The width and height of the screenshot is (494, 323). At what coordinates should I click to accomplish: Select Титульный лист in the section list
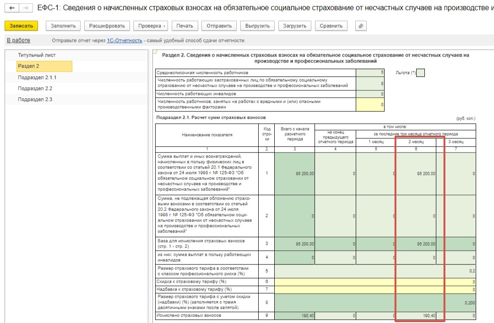pos(37,55)
